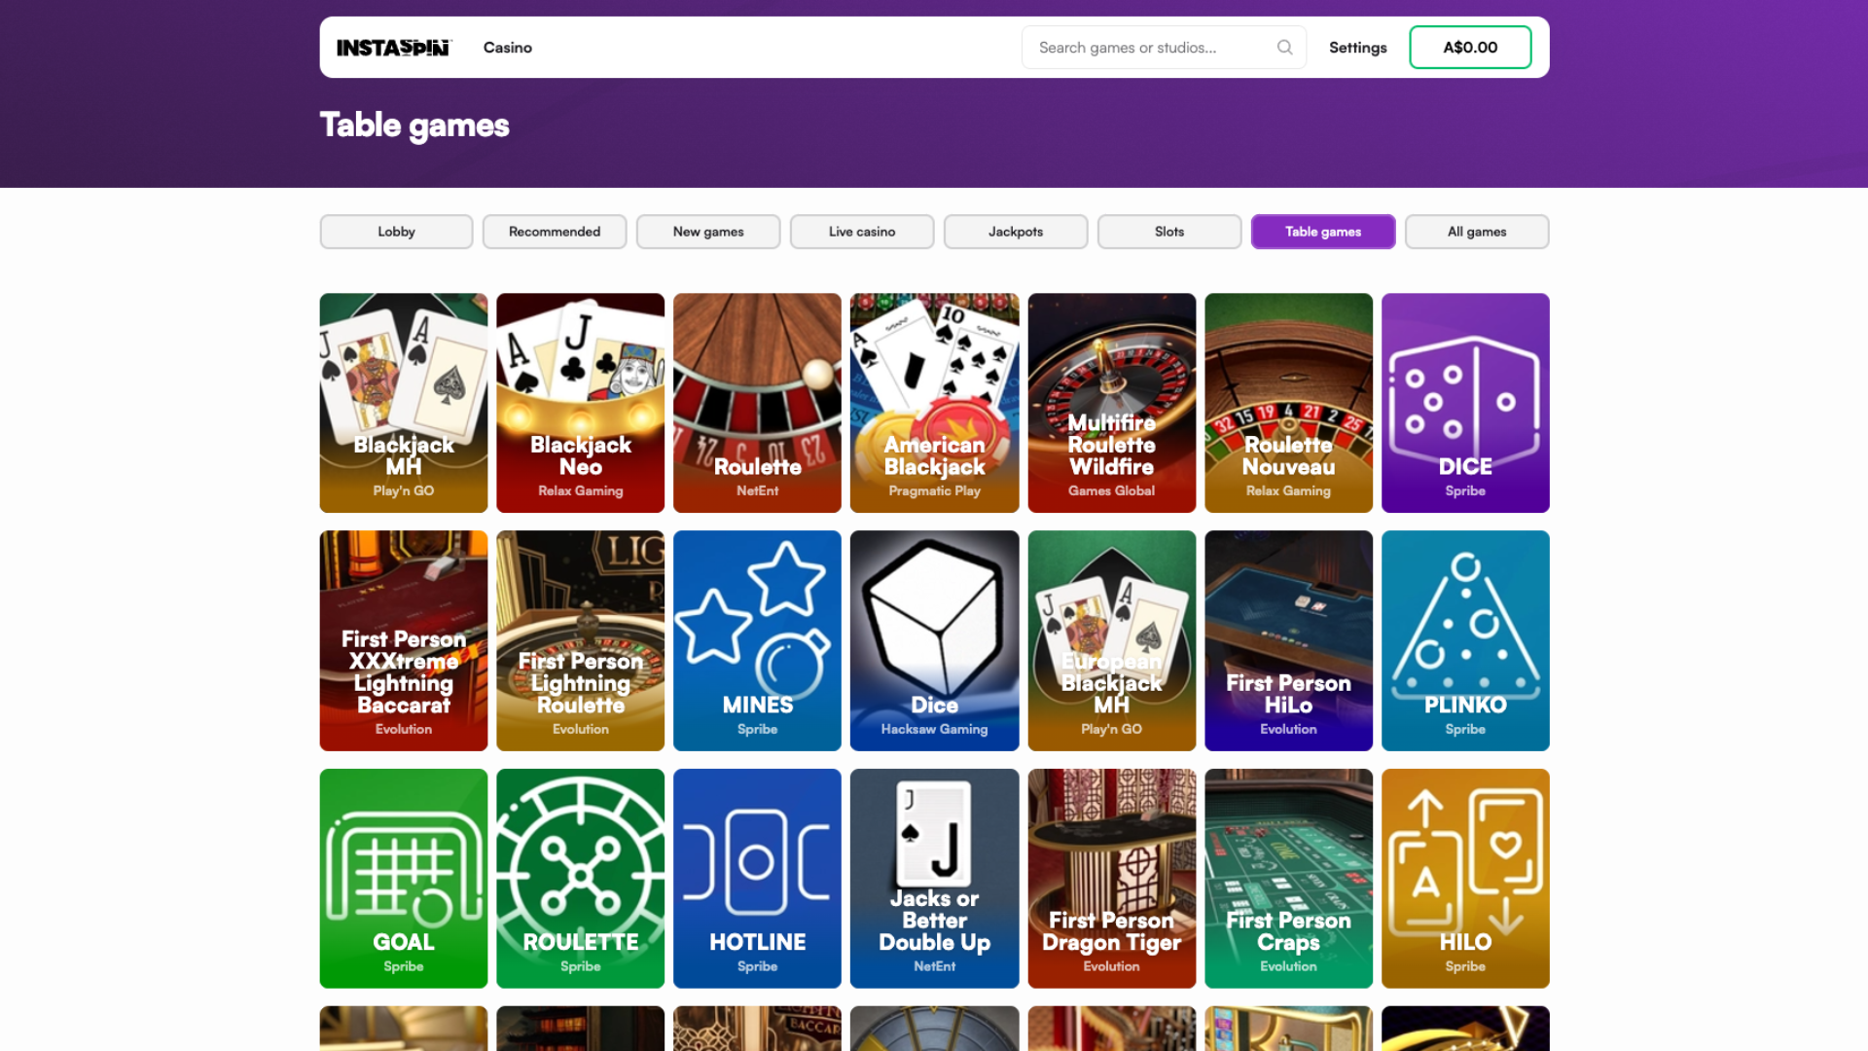Image resolution: width=1868 pixels, height=1051 pixels.
Task: Open the Spribe HILO cards icon
Action: 1465,878
